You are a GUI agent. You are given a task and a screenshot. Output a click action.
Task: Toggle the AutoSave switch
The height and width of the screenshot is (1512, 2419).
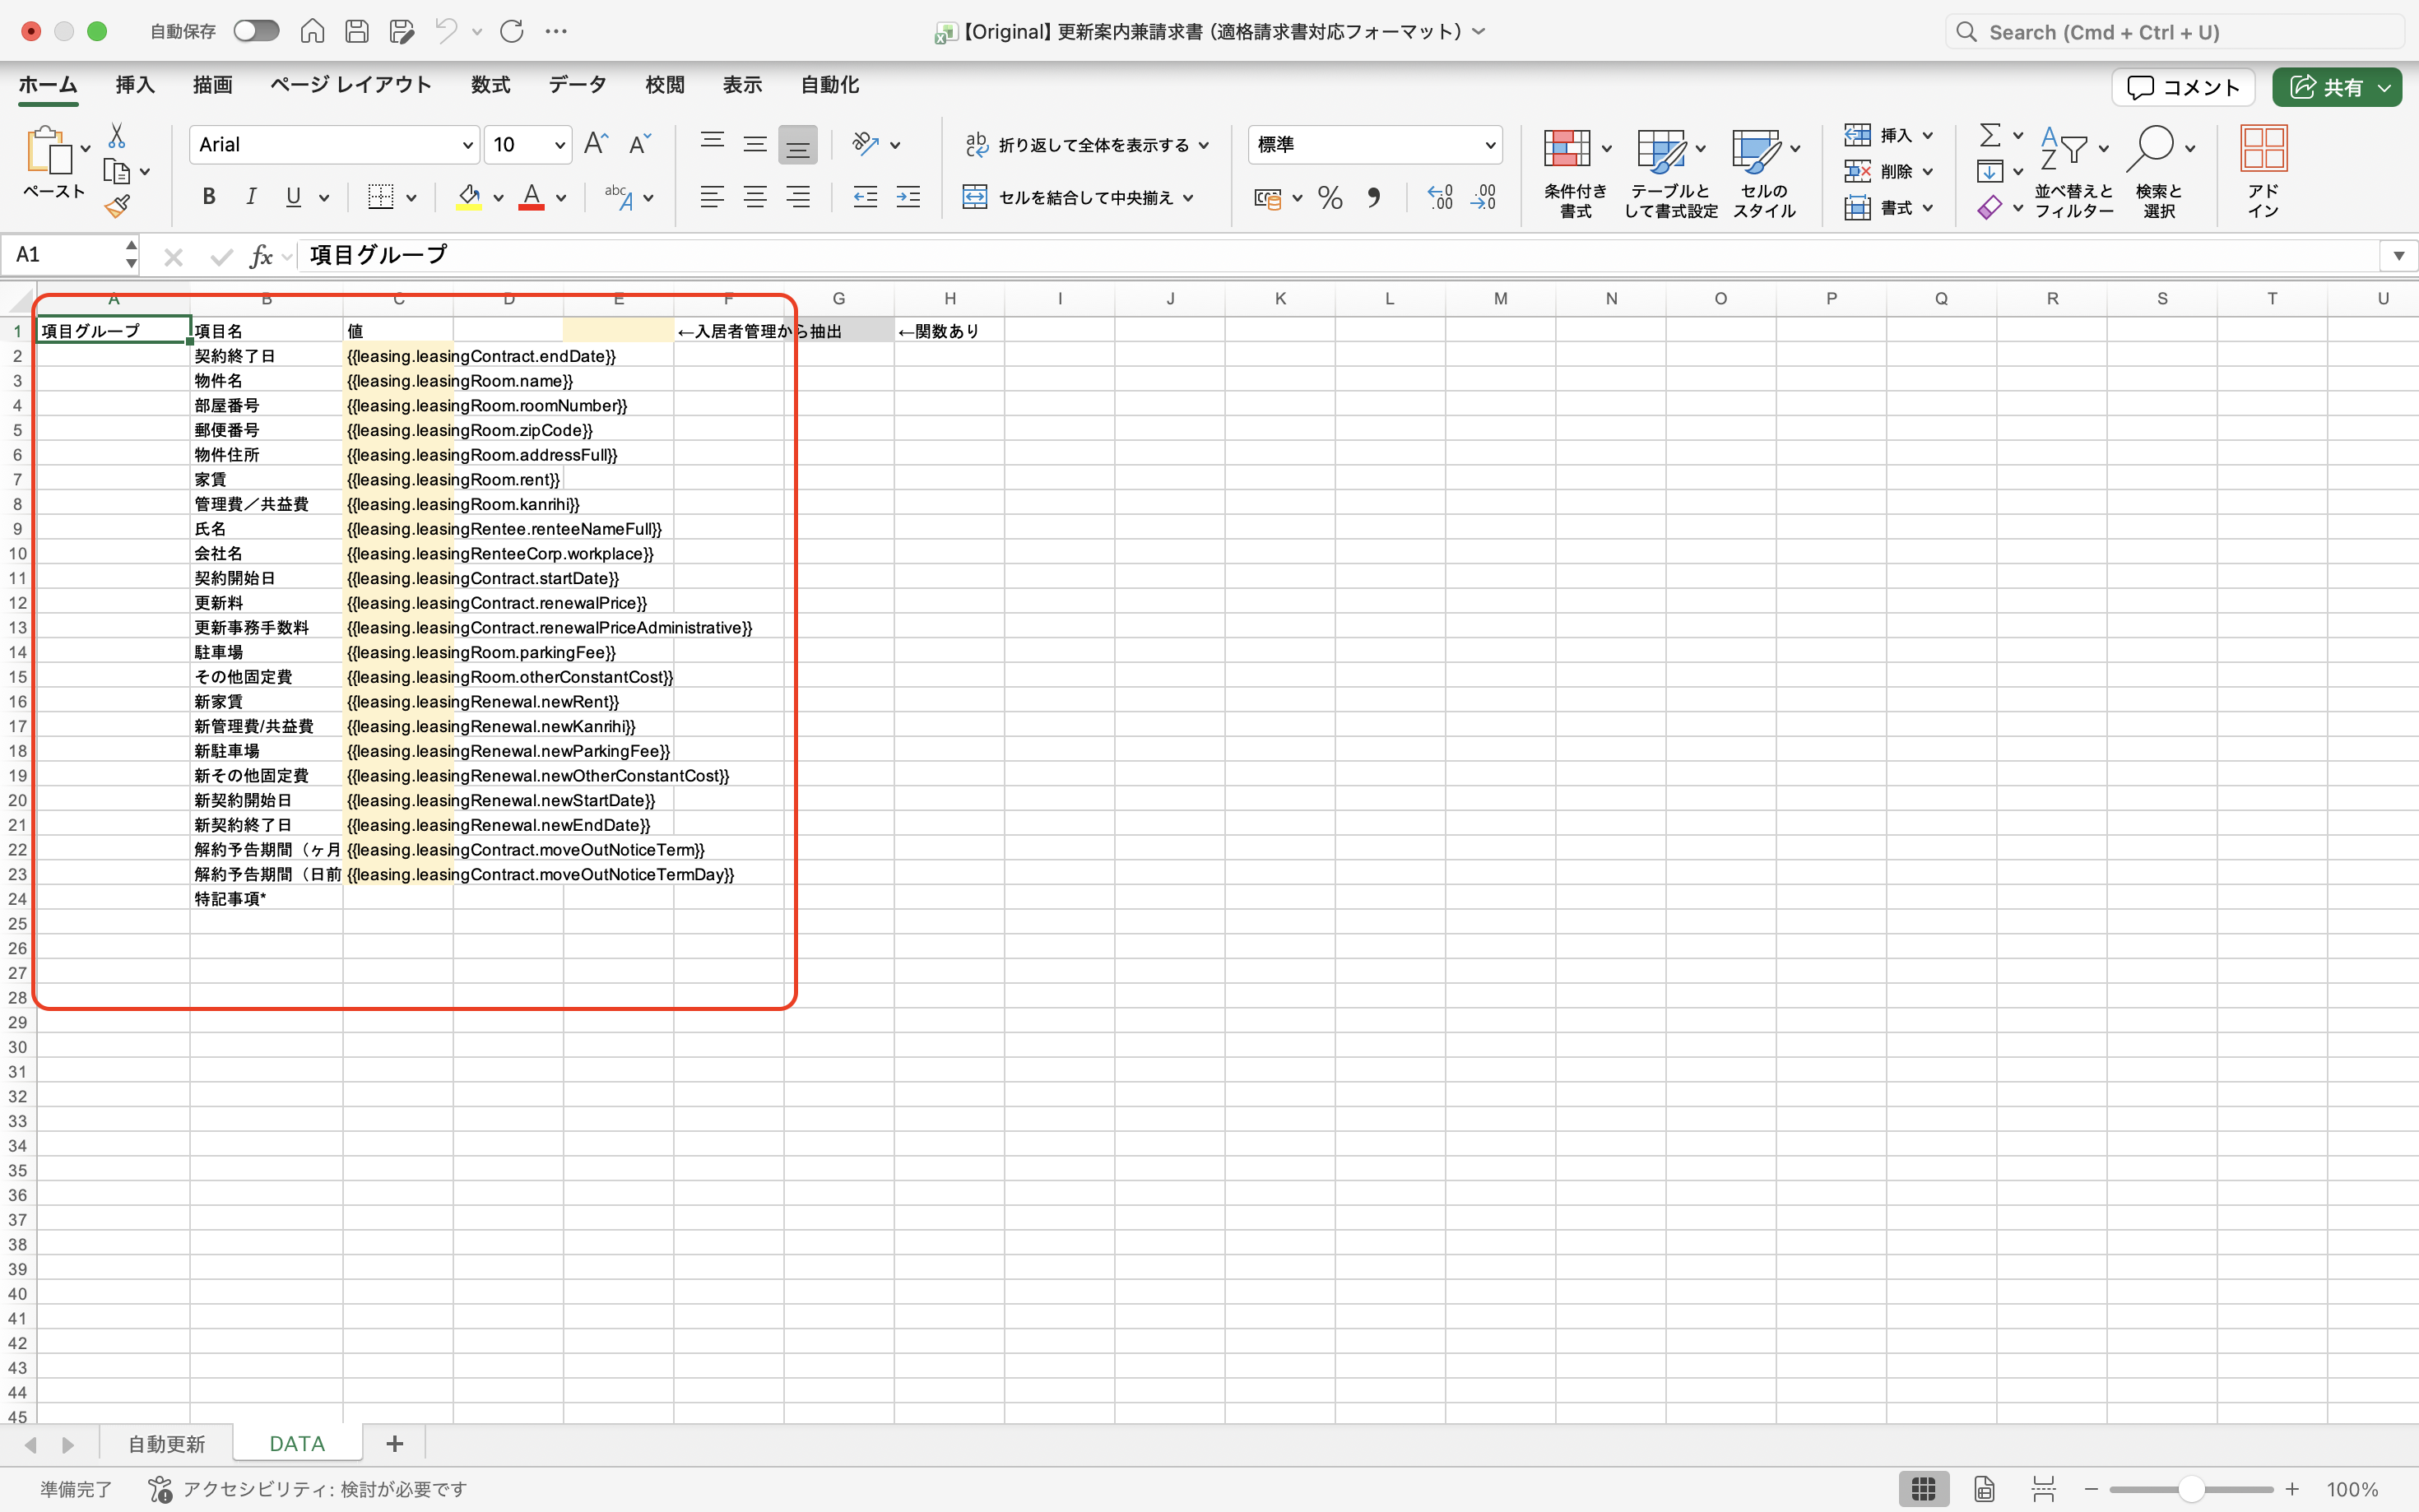pos(256,31)
